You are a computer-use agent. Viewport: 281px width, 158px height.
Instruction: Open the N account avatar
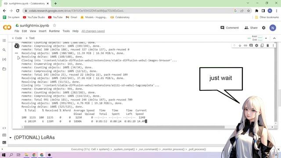[273, 28]
